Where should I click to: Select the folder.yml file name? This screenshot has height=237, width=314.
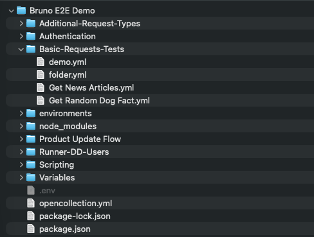tap(68, 75)
